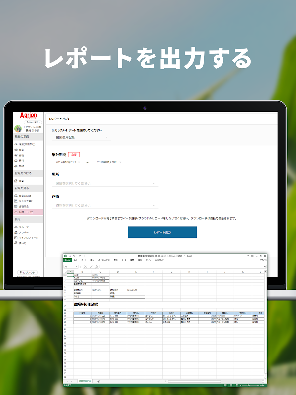The height and width of the screenshot is (395, 296).
Task: Open the 表示 ribbon tab in Excel
Action: tap(140, 260)
